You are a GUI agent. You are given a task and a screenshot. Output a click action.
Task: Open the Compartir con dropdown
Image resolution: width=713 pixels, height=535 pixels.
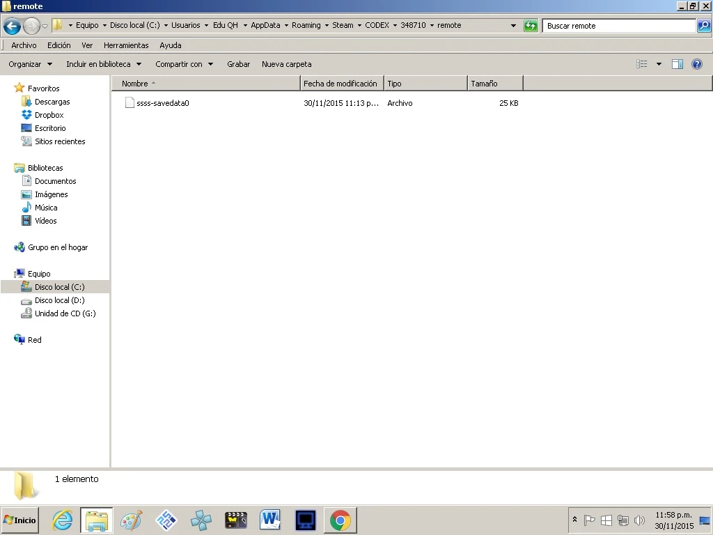[x=184, y=64]
